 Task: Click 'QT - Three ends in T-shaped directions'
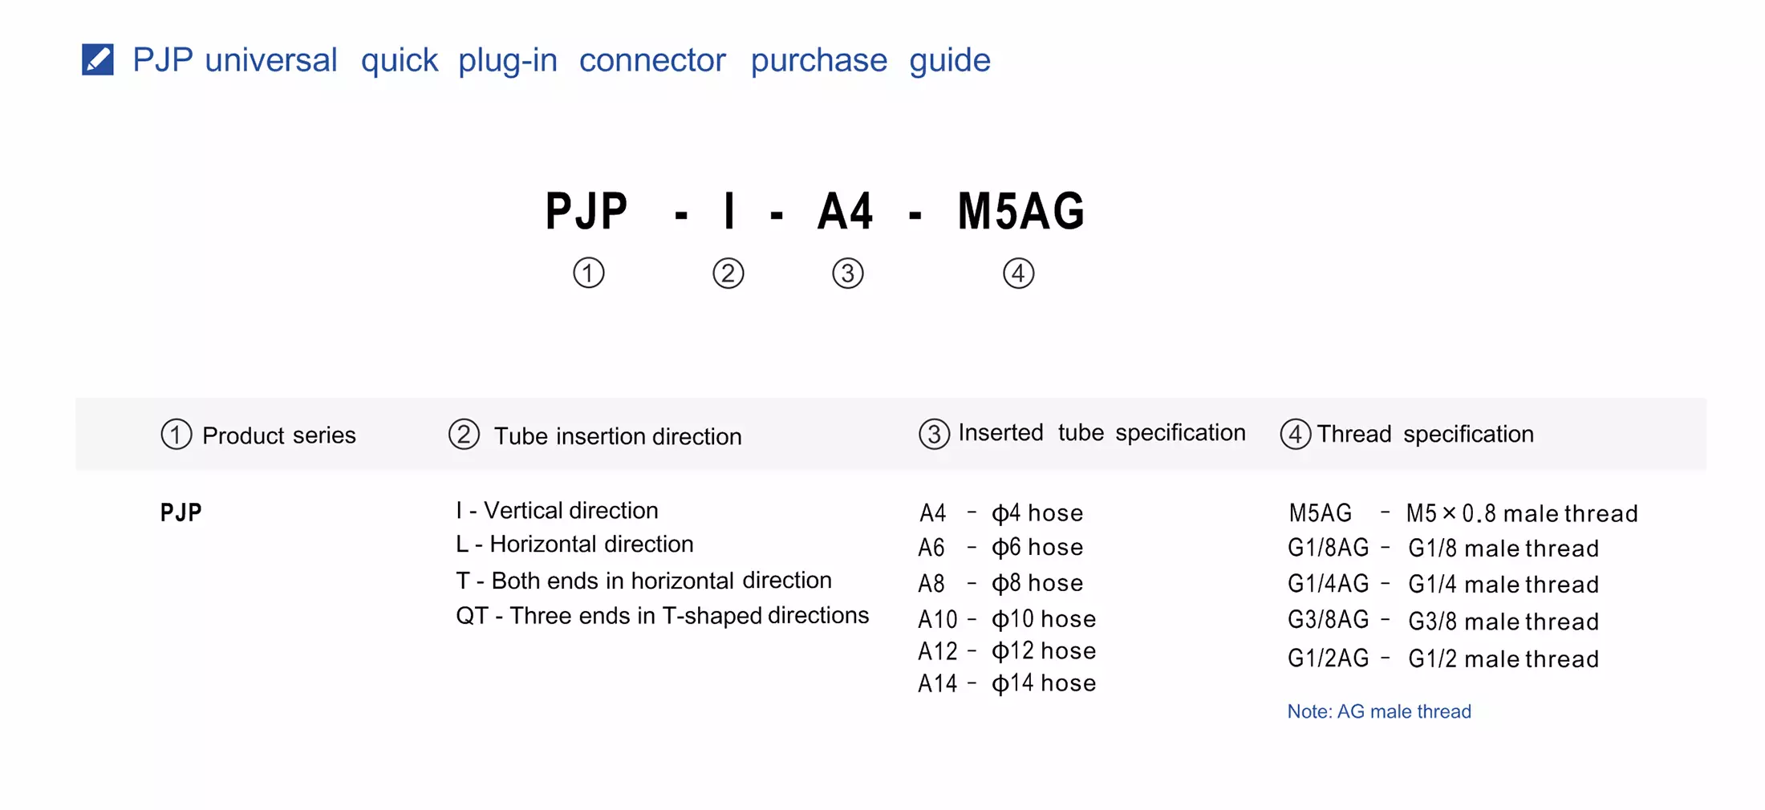663,615
